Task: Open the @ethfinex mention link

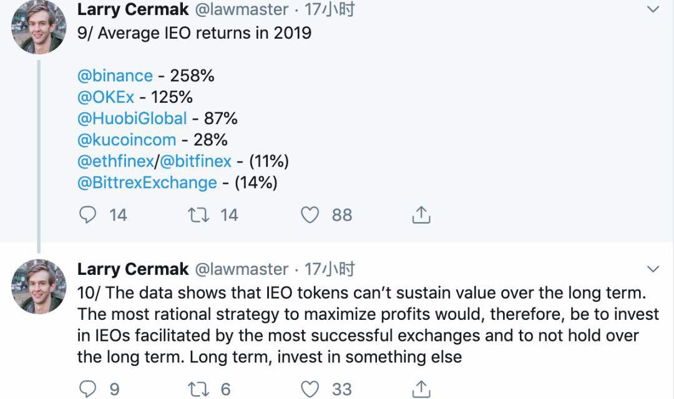Action: pos(115,161)
